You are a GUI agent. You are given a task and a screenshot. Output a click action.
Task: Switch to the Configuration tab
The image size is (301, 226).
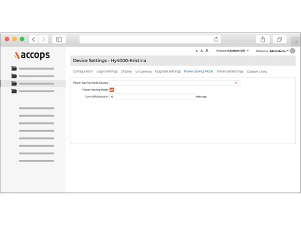pyautogui.click(x=83, y=71)
